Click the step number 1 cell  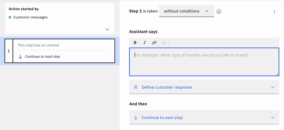coord(9,51)
